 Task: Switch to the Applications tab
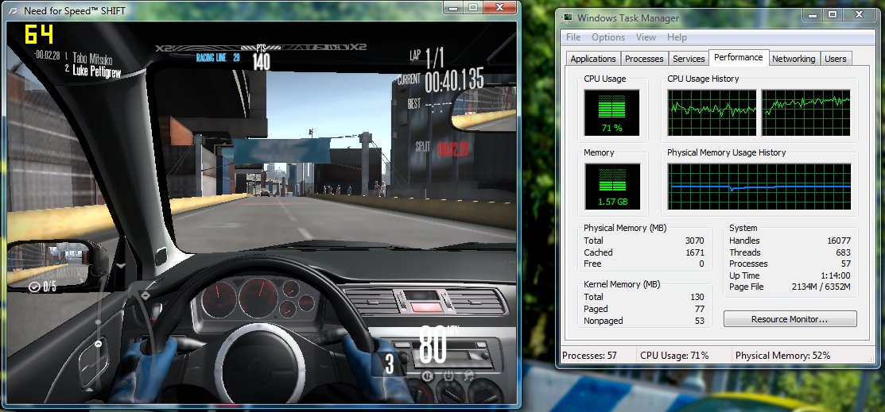tap(592, 59)
